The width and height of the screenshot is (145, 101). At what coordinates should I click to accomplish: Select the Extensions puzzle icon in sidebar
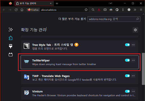pyautogui.click(x=11, y=38)
